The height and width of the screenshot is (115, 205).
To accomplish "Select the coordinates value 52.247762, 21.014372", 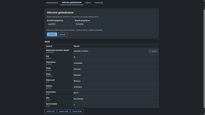I will click(x=81, y=51).
